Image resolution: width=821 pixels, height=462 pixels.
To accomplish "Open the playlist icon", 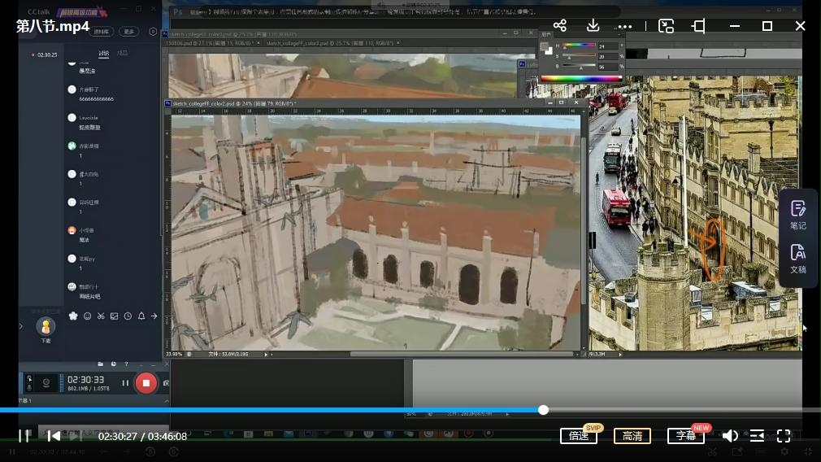I will click(757, 436).
